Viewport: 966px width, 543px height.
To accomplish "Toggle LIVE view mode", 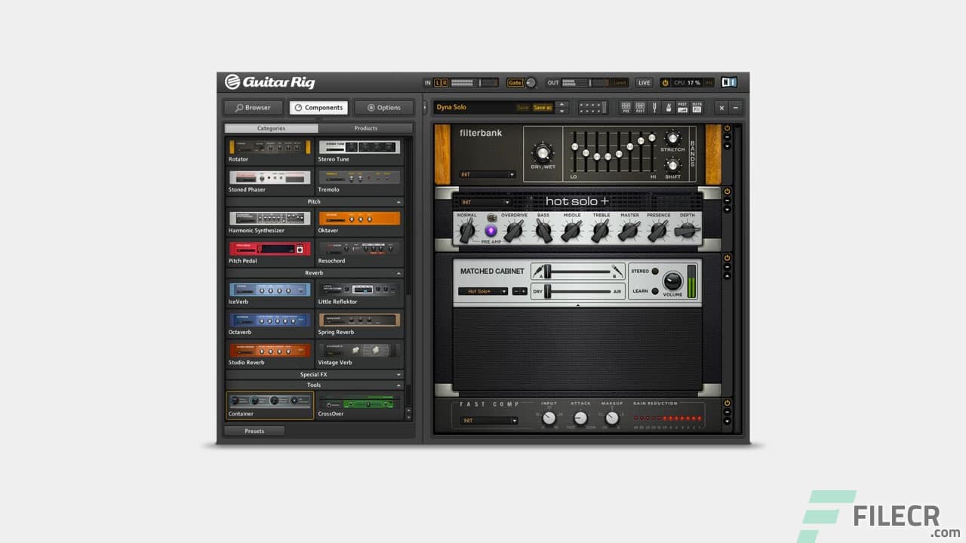I will pos(644,83).
